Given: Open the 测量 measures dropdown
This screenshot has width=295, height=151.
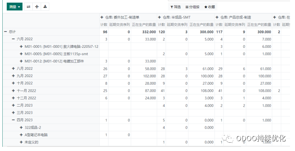Looking at the screenshot, I should coord(14,7).
